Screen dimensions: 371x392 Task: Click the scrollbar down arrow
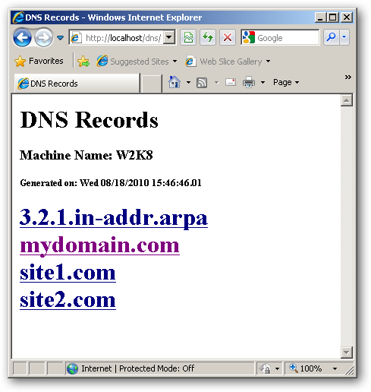[347, 352]
